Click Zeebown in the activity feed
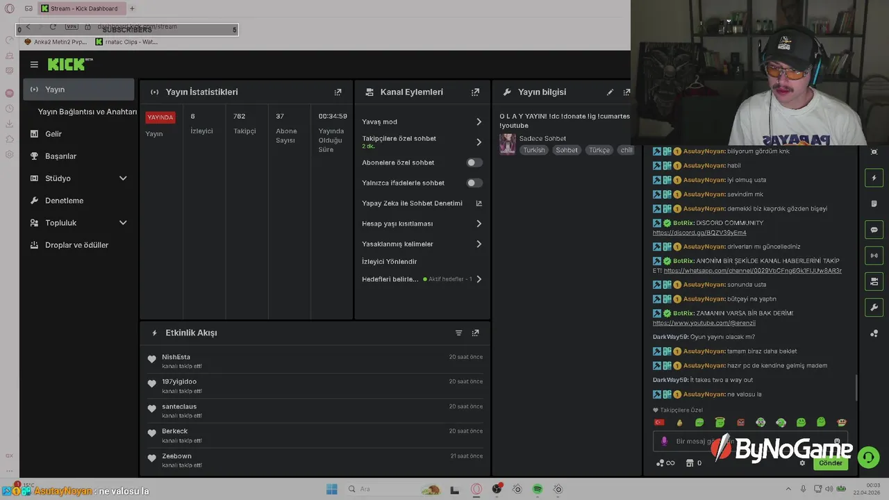889x500 pixels. click(x=176, y=456)
